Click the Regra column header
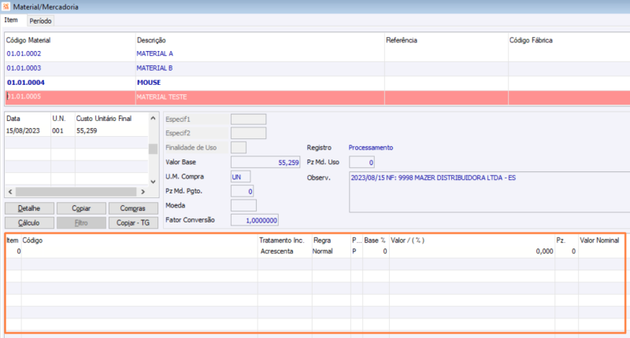The image size is (630, 338). pyautogui.click(x=322, y=241)
